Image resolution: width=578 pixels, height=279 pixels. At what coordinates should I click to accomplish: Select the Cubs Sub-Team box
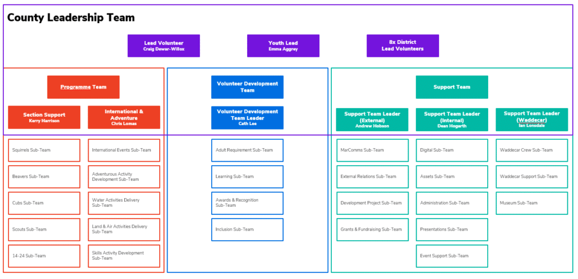[x=44, y=203]
